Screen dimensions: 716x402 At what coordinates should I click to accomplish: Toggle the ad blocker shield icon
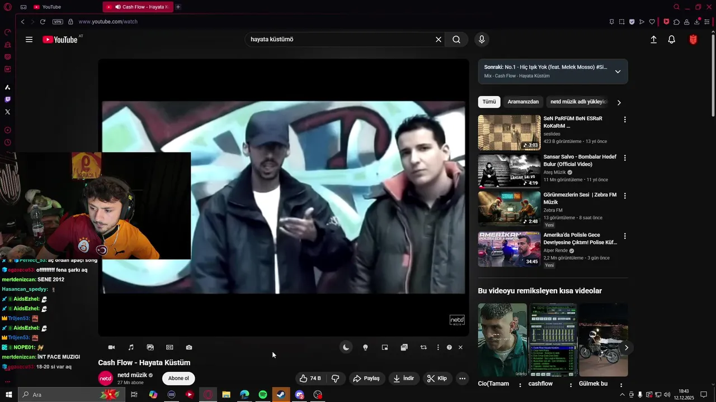[x=632, y=22]
